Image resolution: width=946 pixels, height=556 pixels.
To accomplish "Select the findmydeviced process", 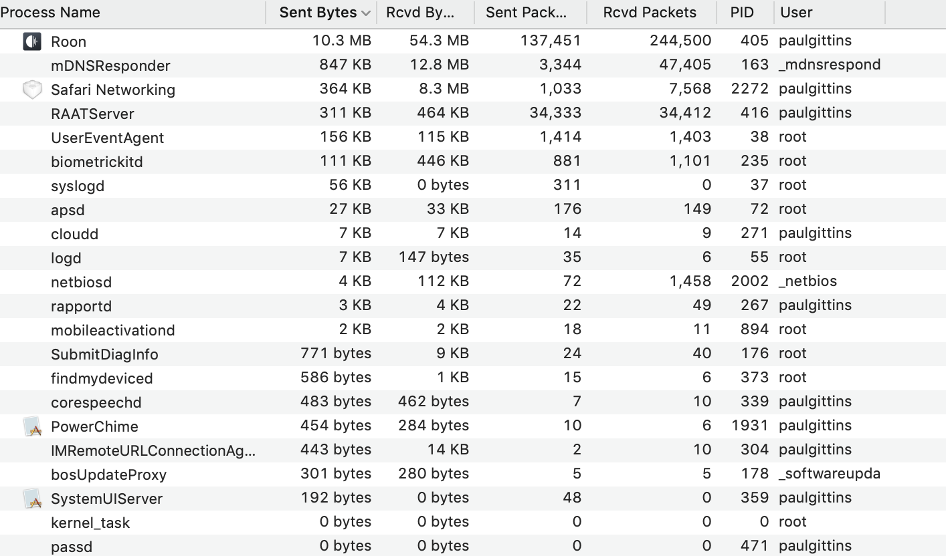I will click(102, 378).
